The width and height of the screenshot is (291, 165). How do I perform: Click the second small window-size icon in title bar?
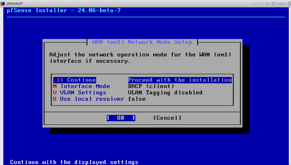258,4
